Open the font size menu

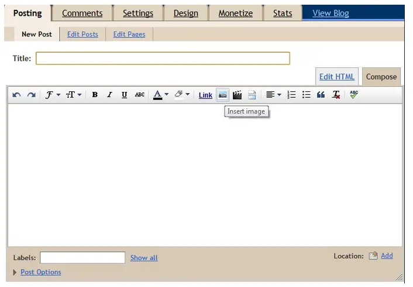74,95
